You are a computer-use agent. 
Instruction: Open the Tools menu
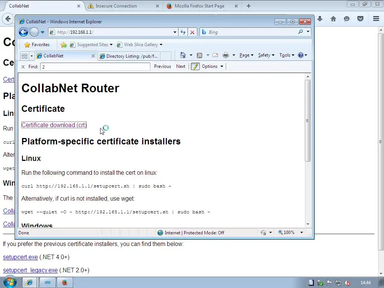pyautogui.click(x=287, y=55)
